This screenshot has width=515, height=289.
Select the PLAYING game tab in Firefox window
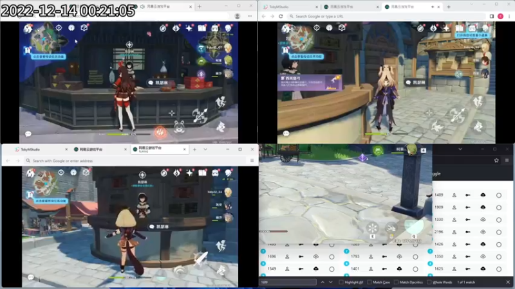pyautogui.click(x=158, y=150)
